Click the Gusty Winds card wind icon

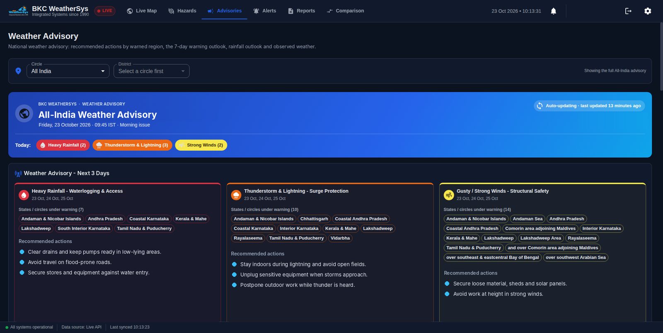point(449,195)
